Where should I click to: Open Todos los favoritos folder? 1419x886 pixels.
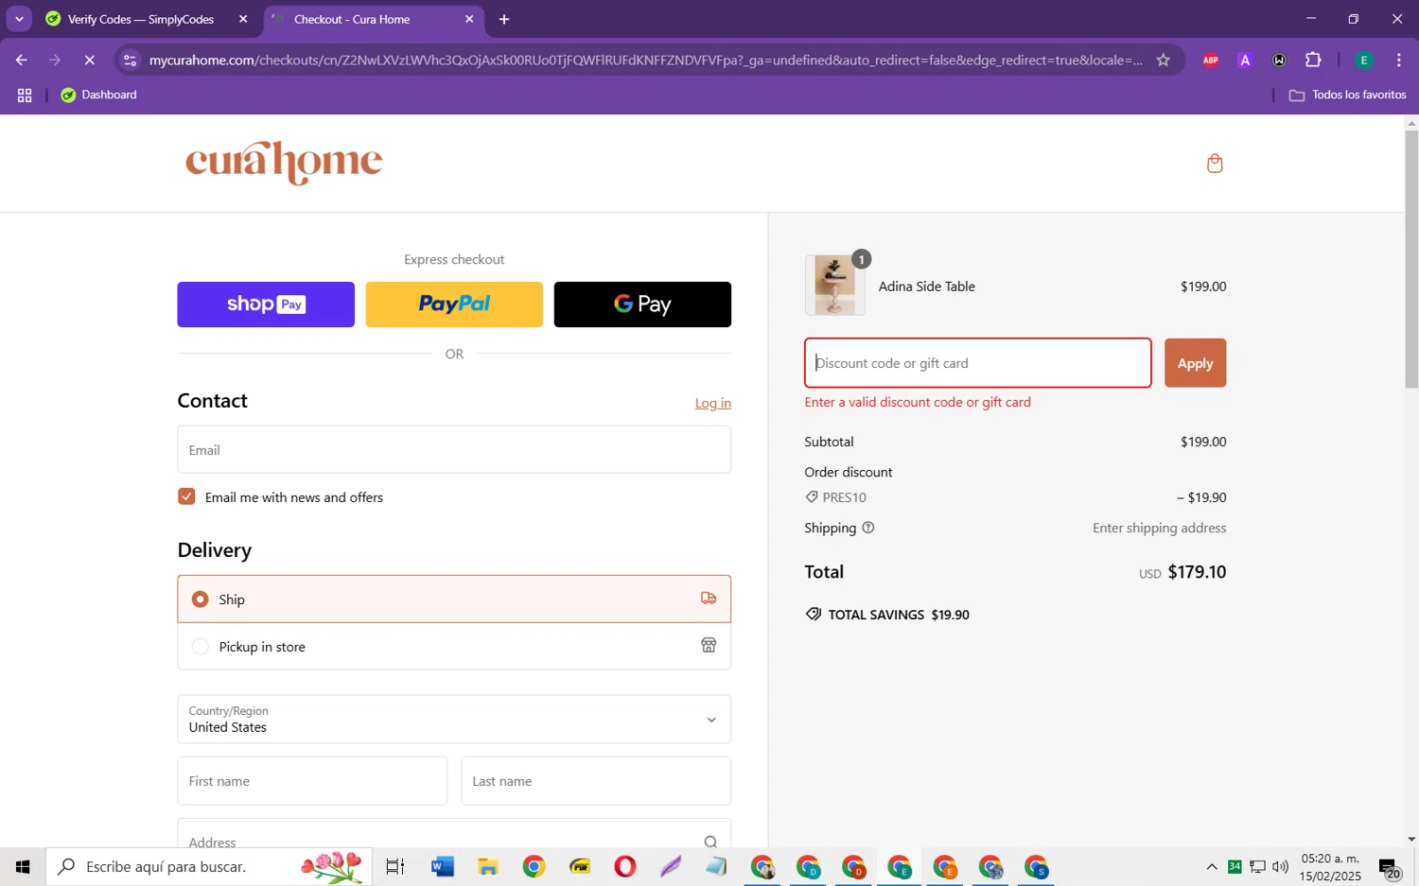(x=1348, y=95)
